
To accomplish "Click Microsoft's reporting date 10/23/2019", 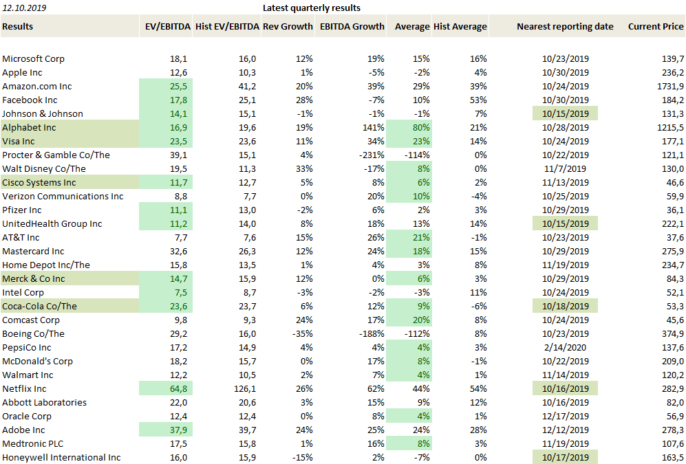I will coord(566,58).
